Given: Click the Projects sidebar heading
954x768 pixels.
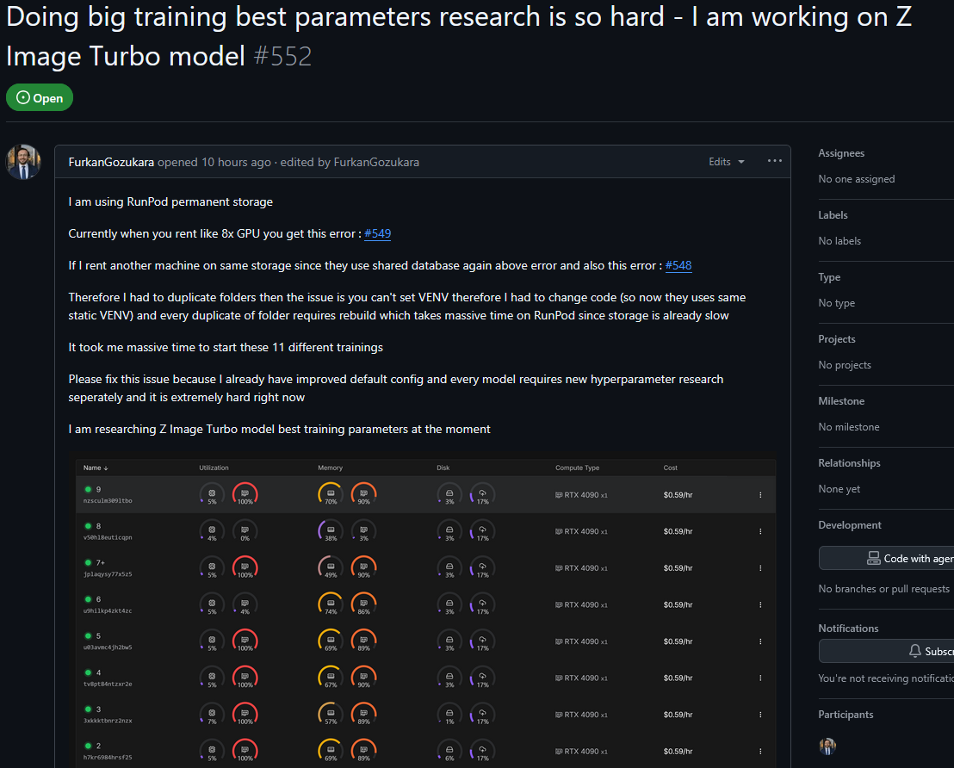Looking at the screenshot, I should point(837,339).
